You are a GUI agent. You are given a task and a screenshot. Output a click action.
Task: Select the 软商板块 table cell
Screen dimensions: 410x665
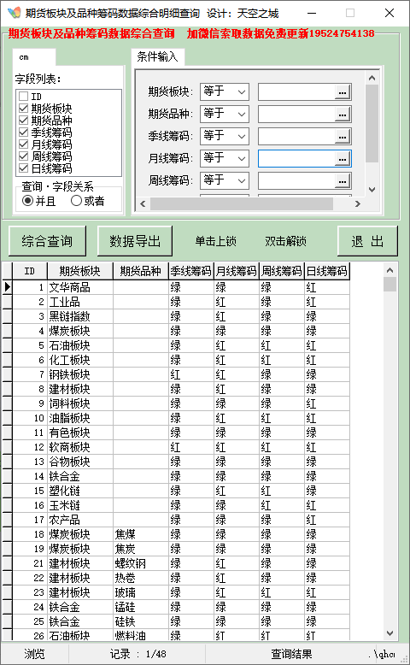(x=80, y=447)
